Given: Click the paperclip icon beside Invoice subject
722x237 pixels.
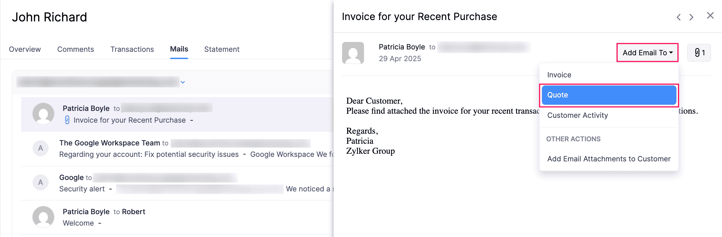Looking at the screenshot, I should tap(67, 120).
